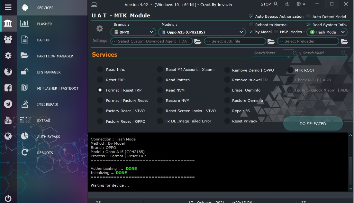This screenshot has width=354, height=203.
Task: Click the Search Model field
Action: pyautogui.click(x=321, y=53)
